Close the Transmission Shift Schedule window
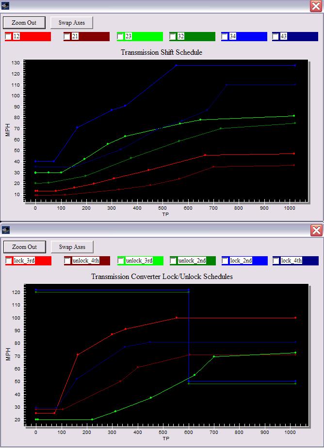324x448 pixels. click(316, 6)
